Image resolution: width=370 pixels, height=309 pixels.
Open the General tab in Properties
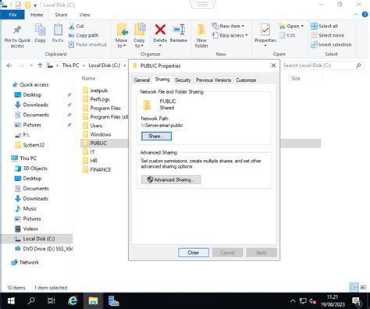click(142, 80)
